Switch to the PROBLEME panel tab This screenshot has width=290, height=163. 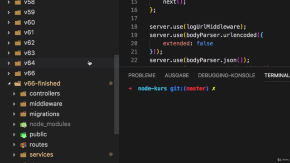coord(142,76)
